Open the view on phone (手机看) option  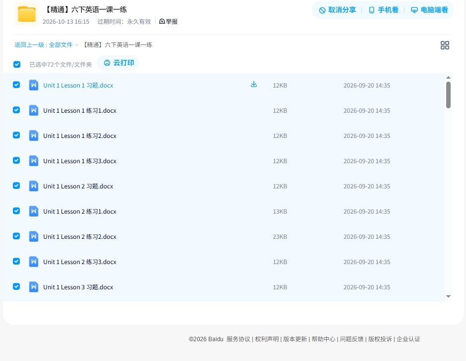[x=383, y=10]
